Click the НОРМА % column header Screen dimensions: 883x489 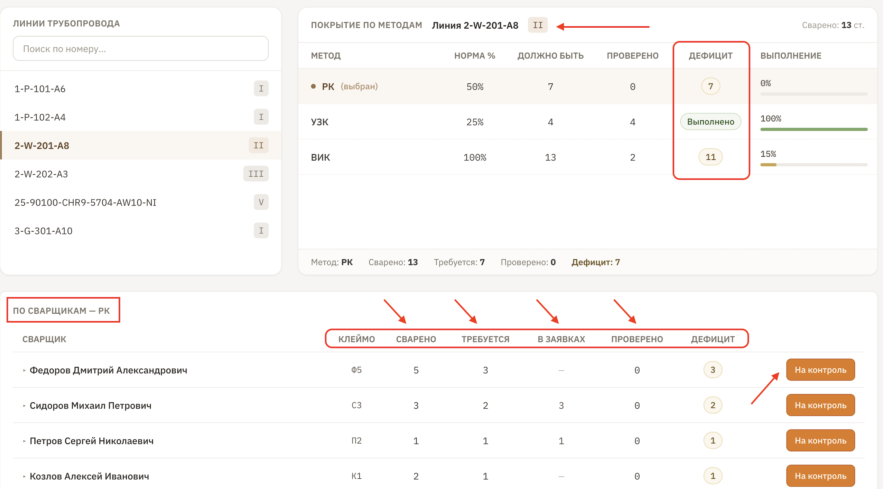tap(475, 56)
